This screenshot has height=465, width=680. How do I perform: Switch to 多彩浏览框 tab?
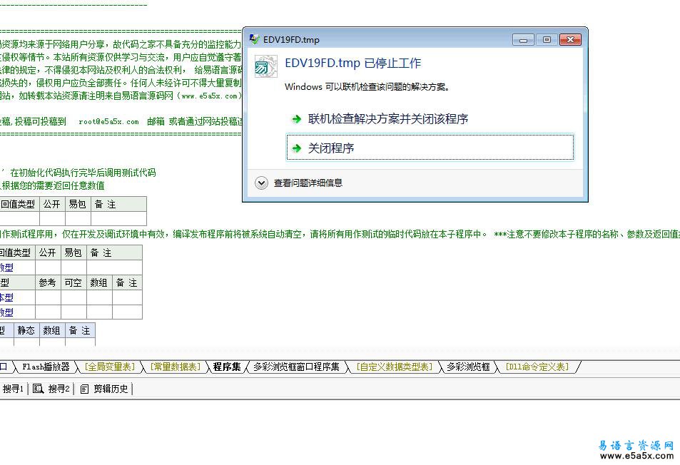coord(468,367)
